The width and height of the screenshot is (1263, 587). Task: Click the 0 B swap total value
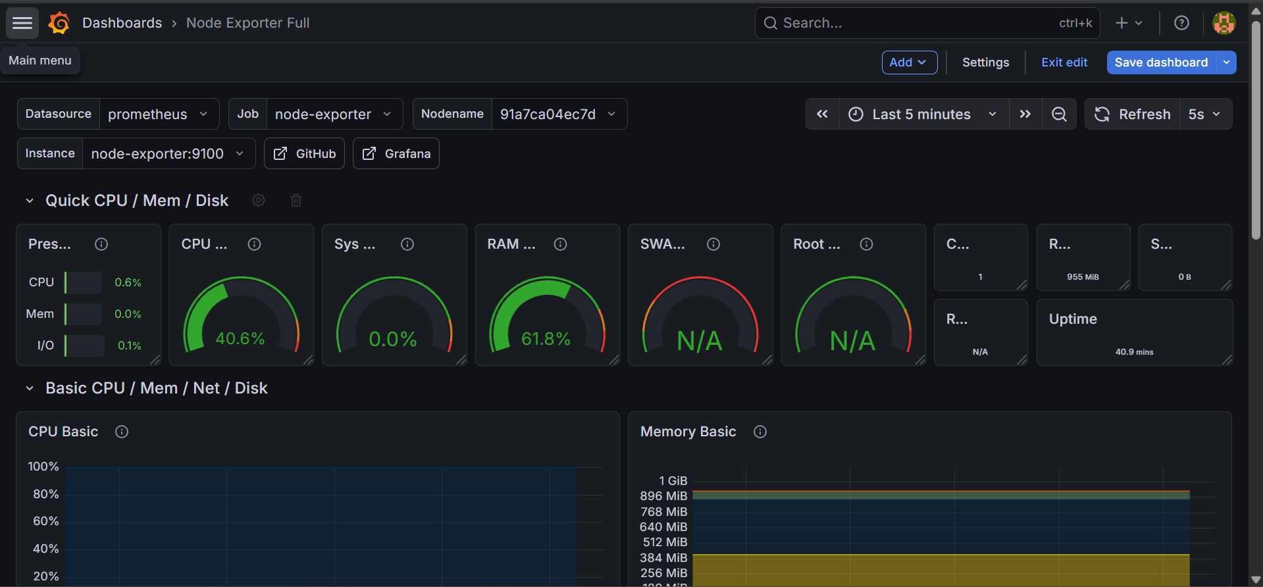1185,277
